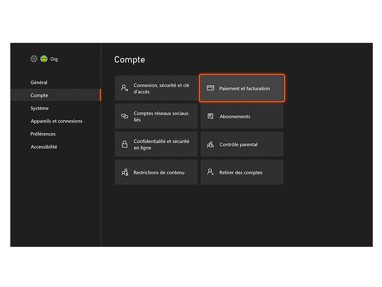Viewport: 382px width, 287px height.
Task: Open Confidentialité et sécurité en ligne
Action: click(156, 144)
